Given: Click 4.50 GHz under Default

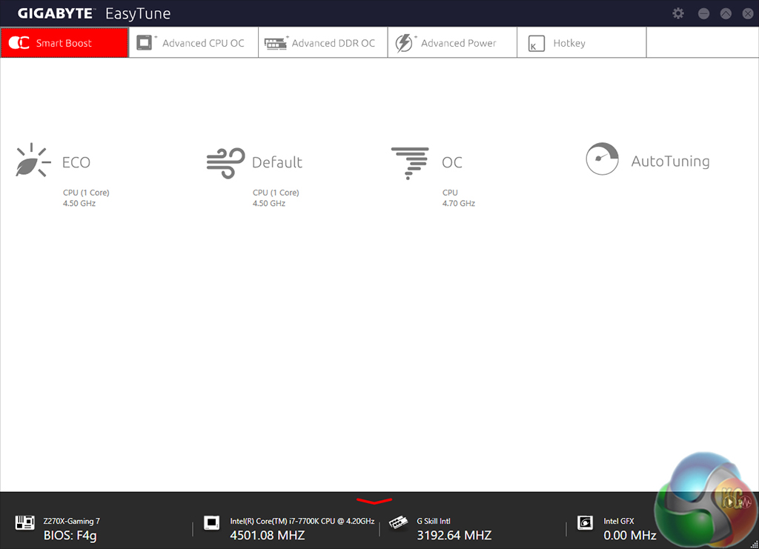Looking at the screenshot, I should 268,203.
